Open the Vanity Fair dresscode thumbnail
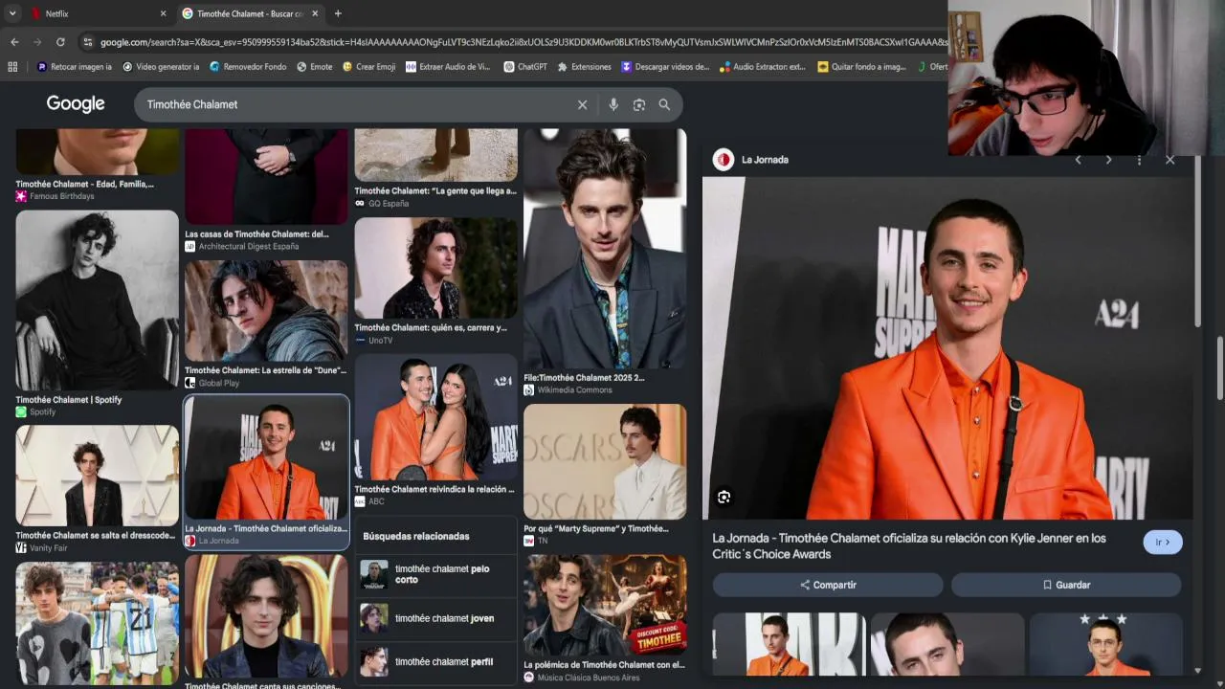The height and width of the screenshot is (689, 1225). pos(97,476)
